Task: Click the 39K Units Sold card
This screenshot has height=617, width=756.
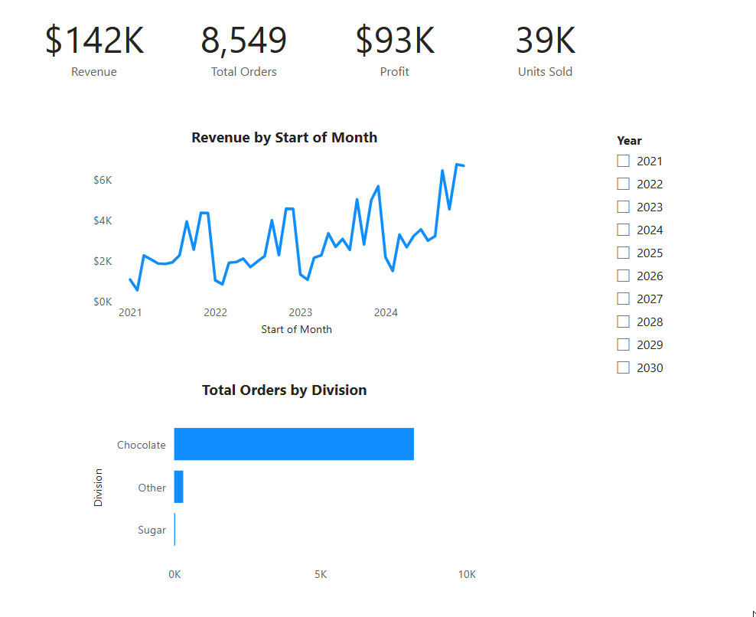Action: click(546, 51)
